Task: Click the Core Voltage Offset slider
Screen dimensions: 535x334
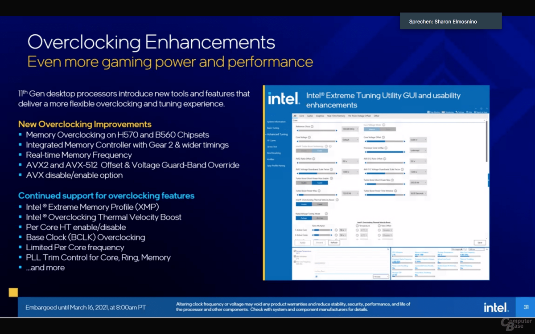Action: tap(385, 141)
